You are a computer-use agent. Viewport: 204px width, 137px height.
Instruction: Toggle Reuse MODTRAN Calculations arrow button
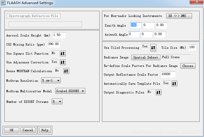[66, 71]
